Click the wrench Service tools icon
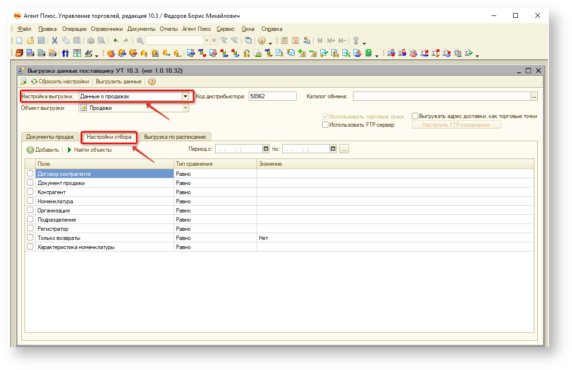This screenshot has width=572, height=370. point(356,40)
